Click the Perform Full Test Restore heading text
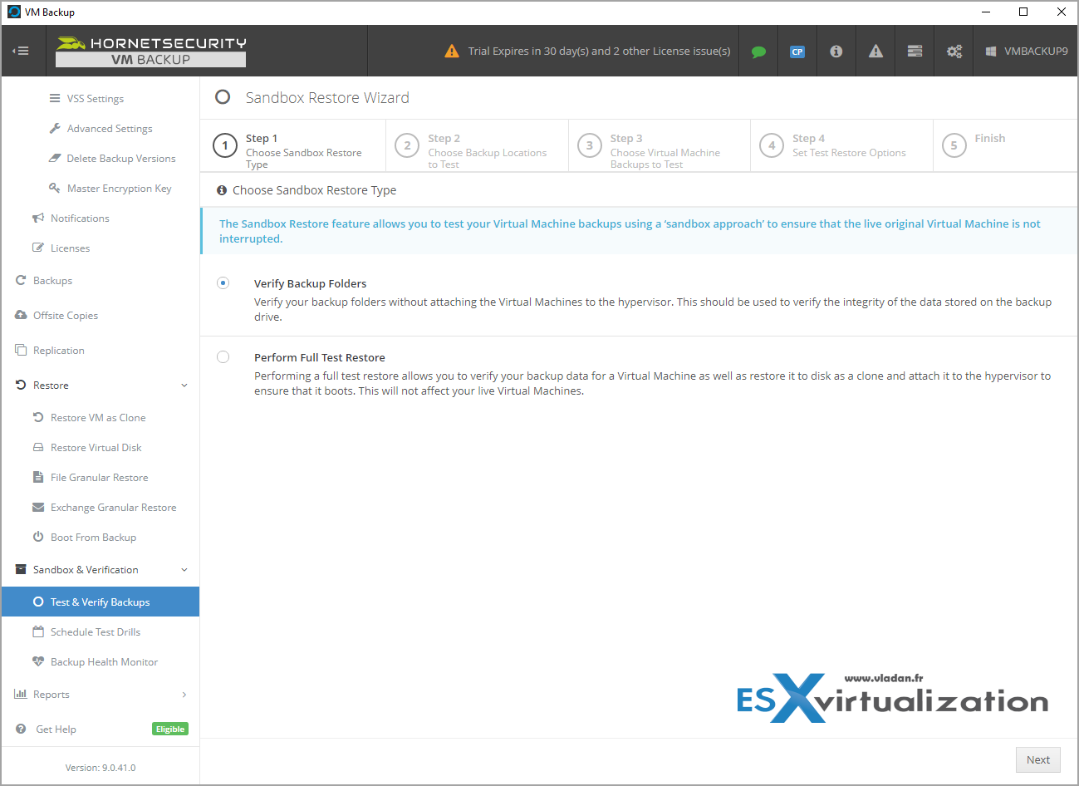Screen dimensions: 1079x786 point(320,357)
